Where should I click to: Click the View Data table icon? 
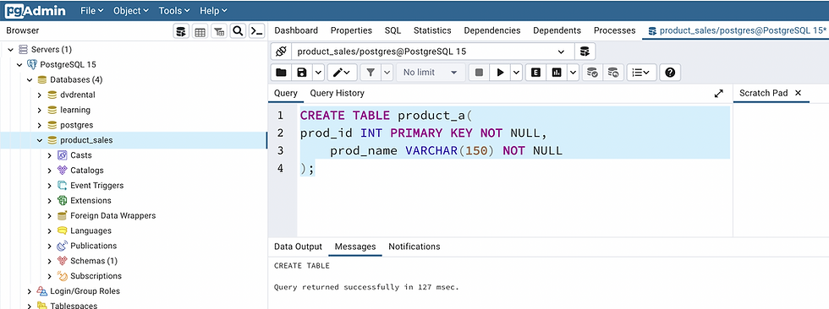(x=200, y=31)
